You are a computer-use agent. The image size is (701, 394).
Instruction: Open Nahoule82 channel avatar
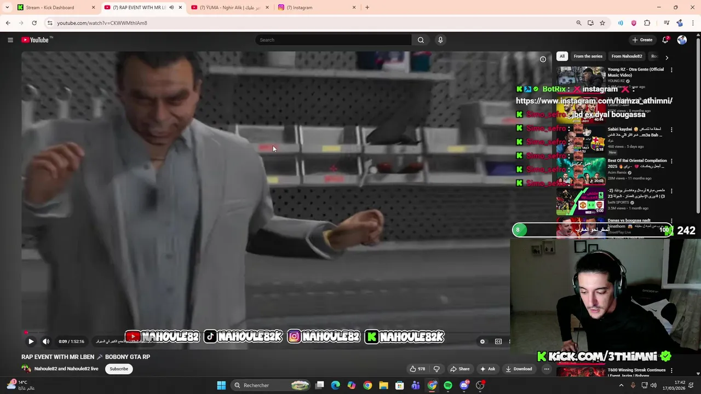pos(26,369)
